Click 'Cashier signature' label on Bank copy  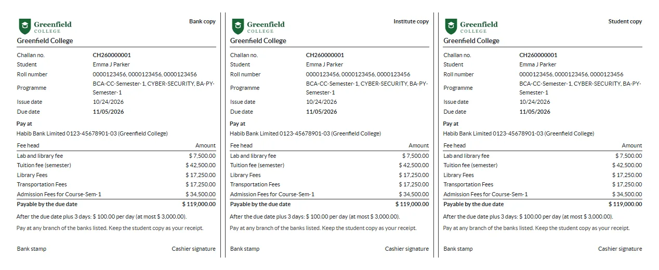click(194, 249)
